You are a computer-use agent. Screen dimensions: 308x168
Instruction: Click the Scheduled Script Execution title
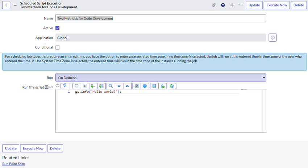41,3
